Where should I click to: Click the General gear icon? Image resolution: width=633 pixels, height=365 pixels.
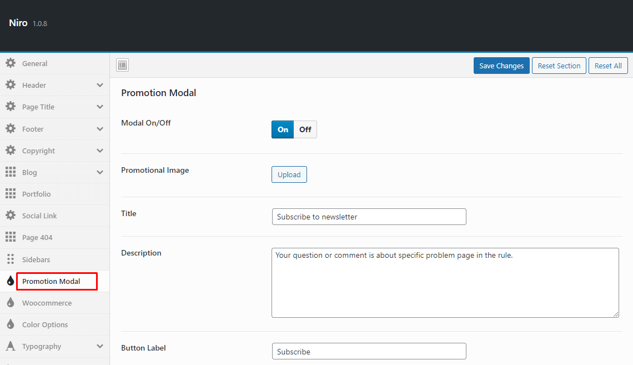click(x=11, y=63)
